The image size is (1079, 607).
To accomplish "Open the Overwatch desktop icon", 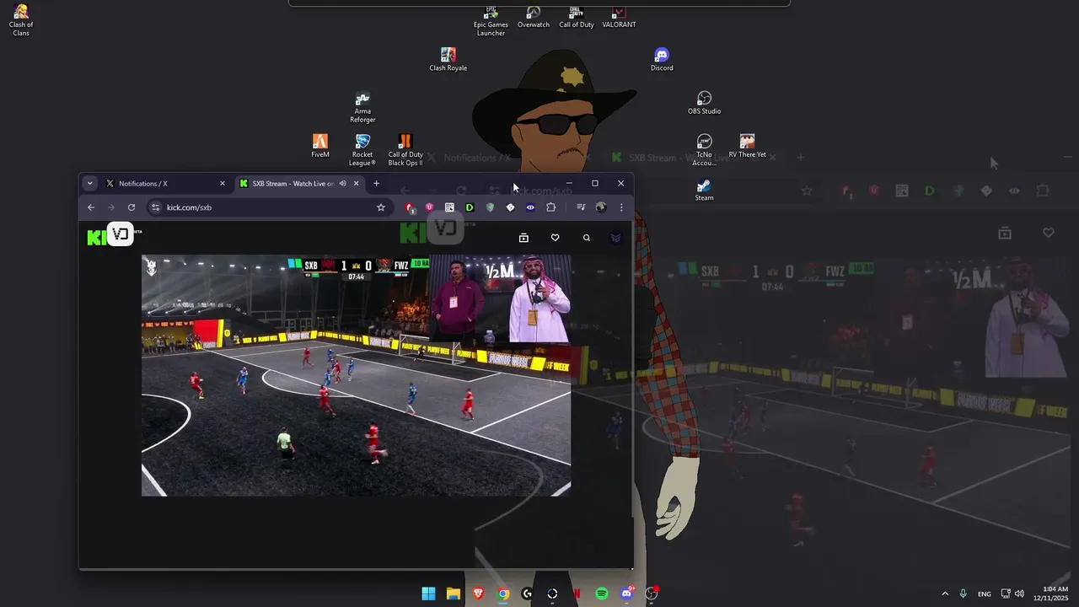I will click(x=534, y=17).
